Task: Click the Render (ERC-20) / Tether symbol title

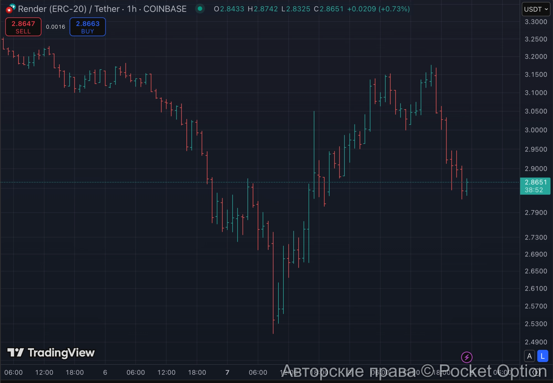Action: point(69,9)
